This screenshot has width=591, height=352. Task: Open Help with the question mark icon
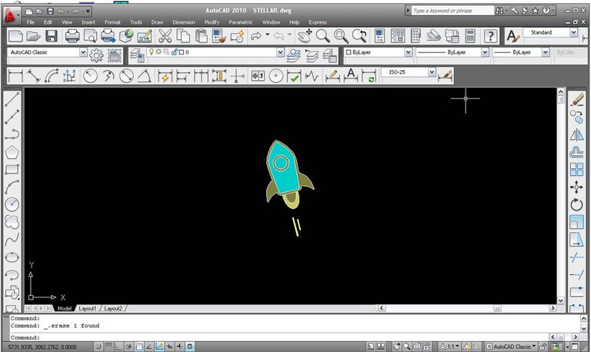(x=490, y=36)
